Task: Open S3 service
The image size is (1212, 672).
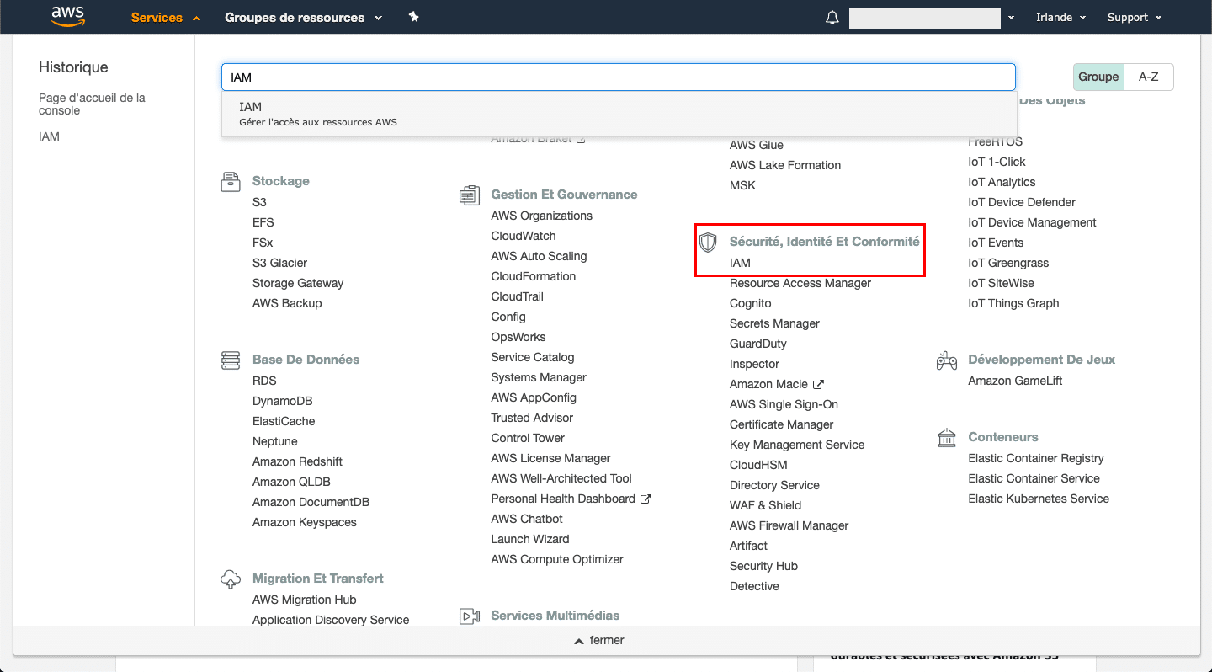Action: (x=259, y=202)
